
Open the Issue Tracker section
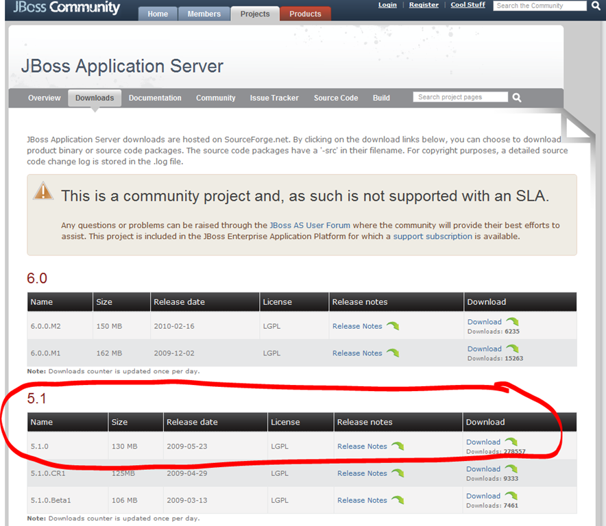(x=274, y=98)
